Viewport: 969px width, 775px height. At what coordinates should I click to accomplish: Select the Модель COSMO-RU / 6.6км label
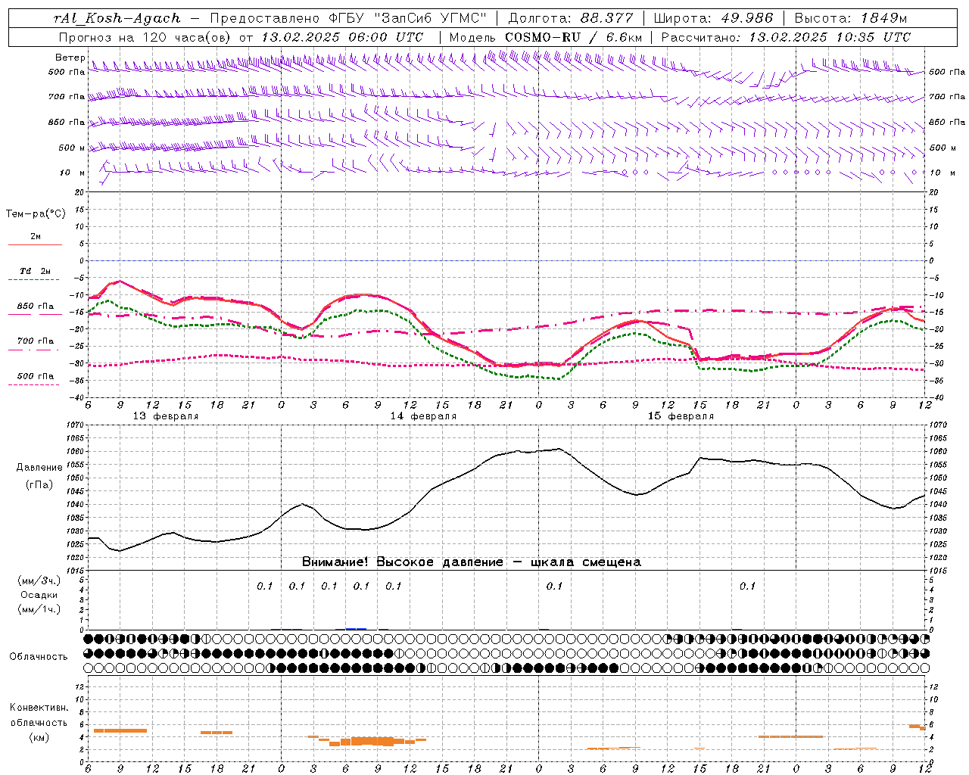tap(545, 36)
